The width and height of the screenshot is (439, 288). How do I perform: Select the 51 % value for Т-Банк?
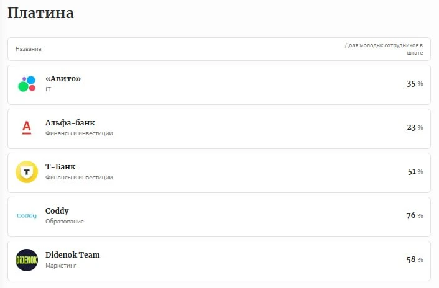click(x=415, y=171)
